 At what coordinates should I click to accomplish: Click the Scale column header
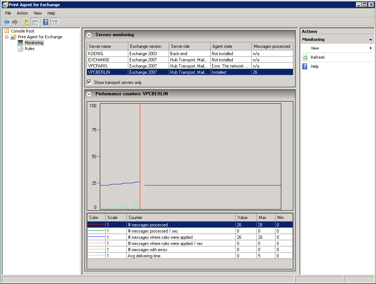tap(116, 218)
